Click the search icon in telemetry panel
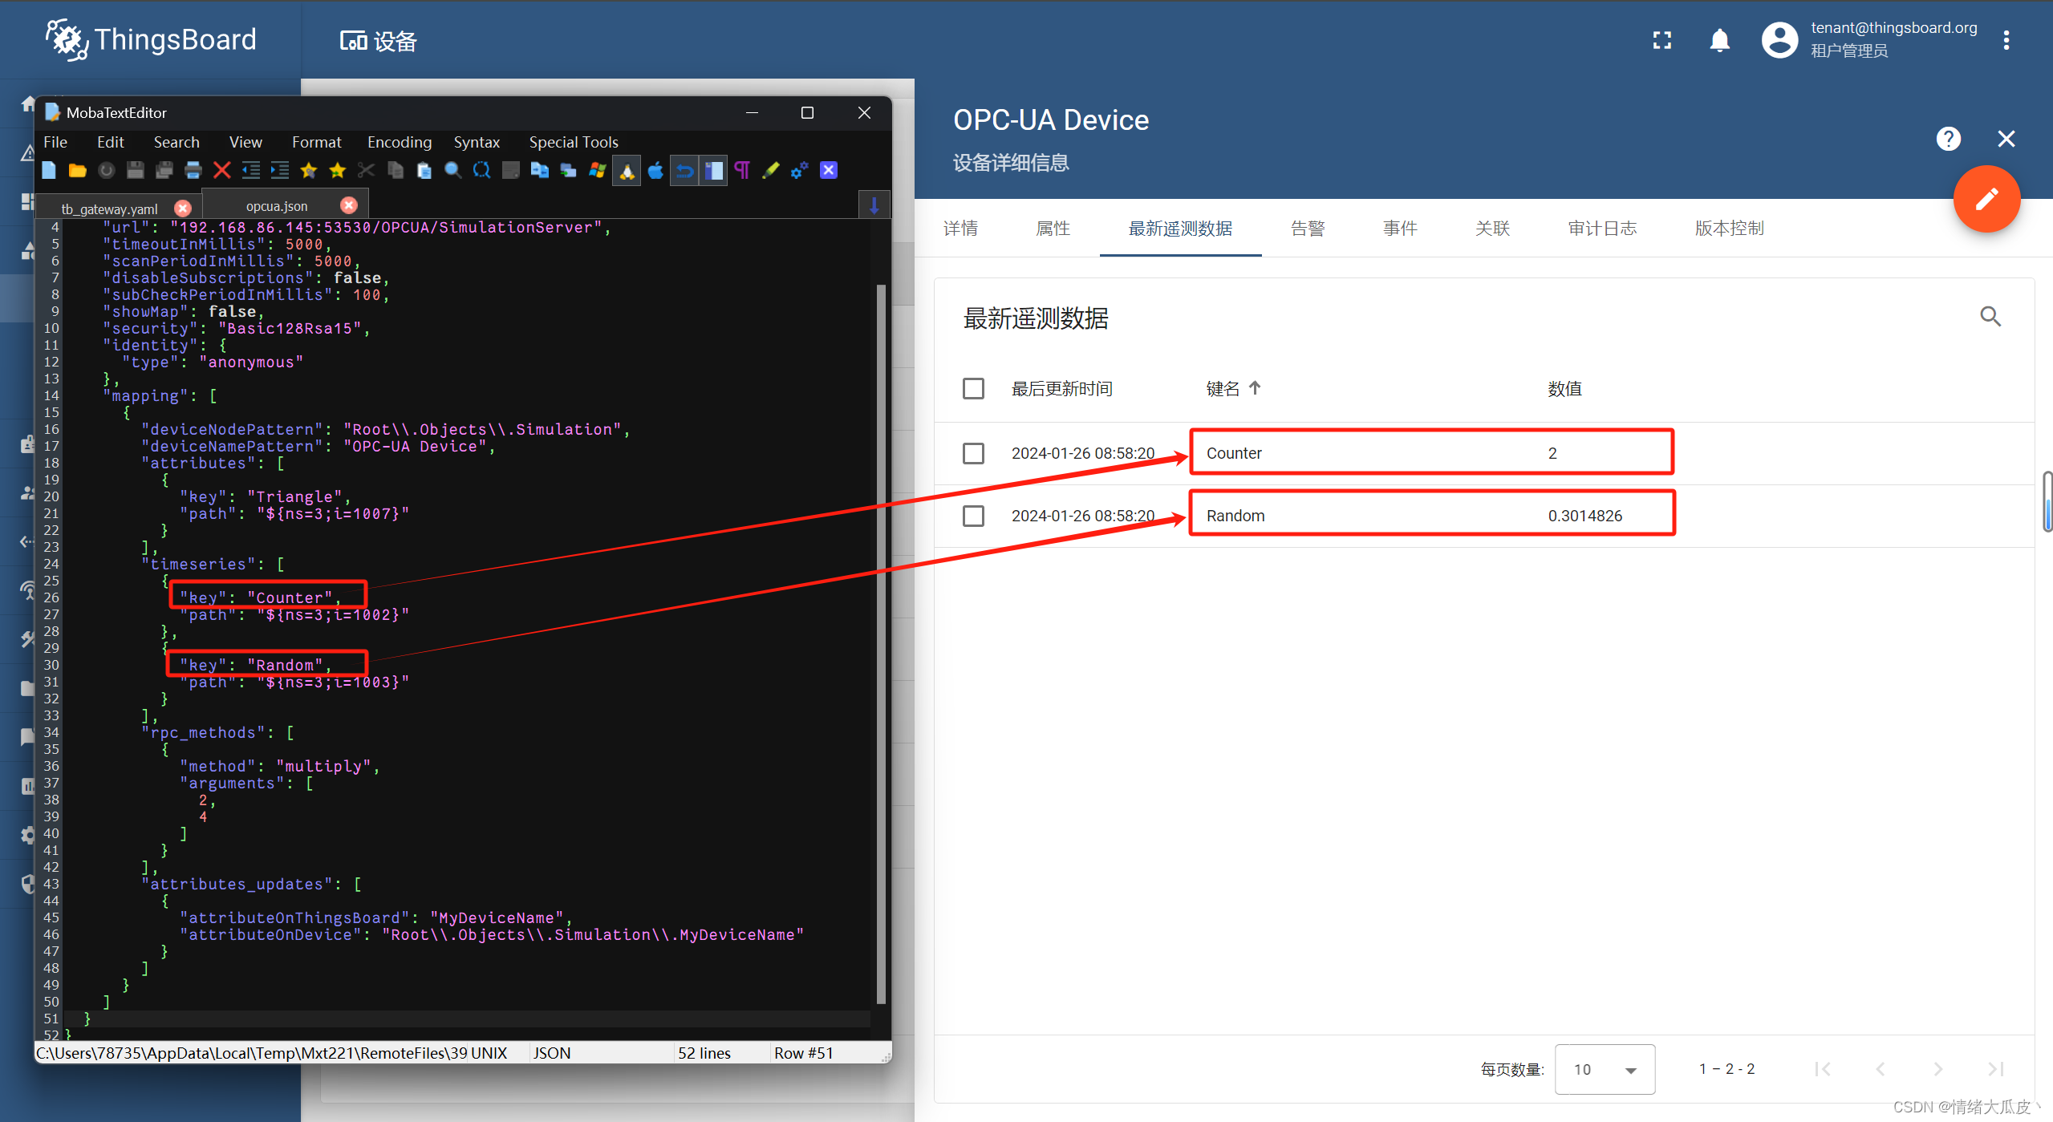 click(x=1990, y=317)
